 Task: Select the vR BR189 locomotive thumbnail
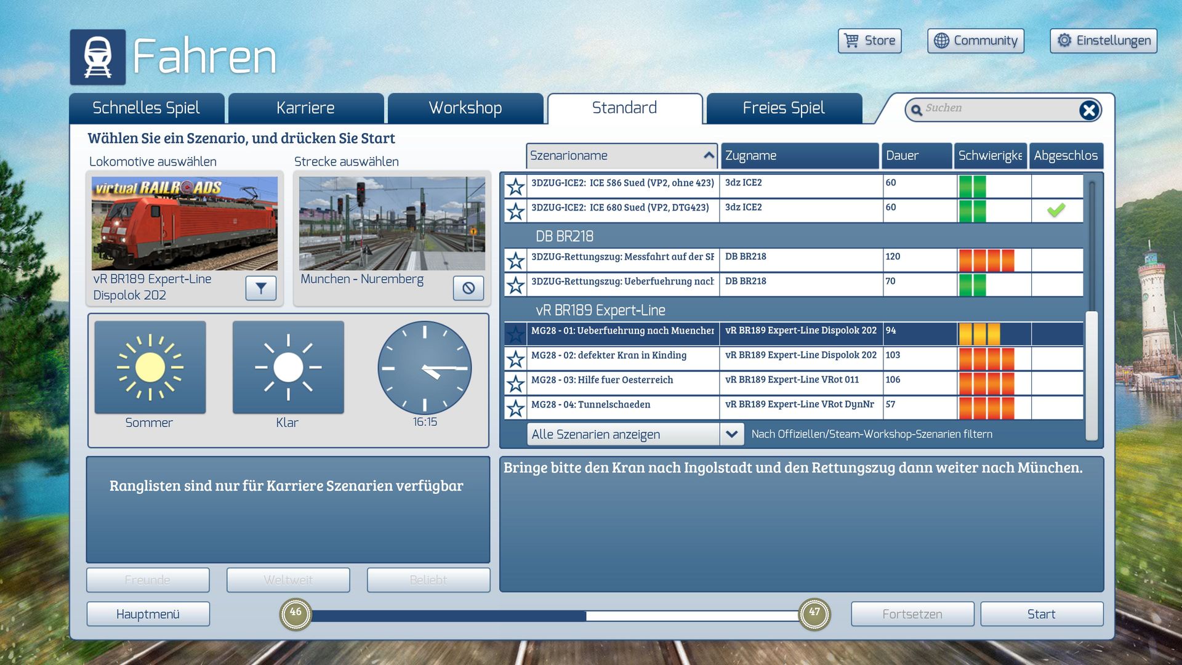click(185, 224)
